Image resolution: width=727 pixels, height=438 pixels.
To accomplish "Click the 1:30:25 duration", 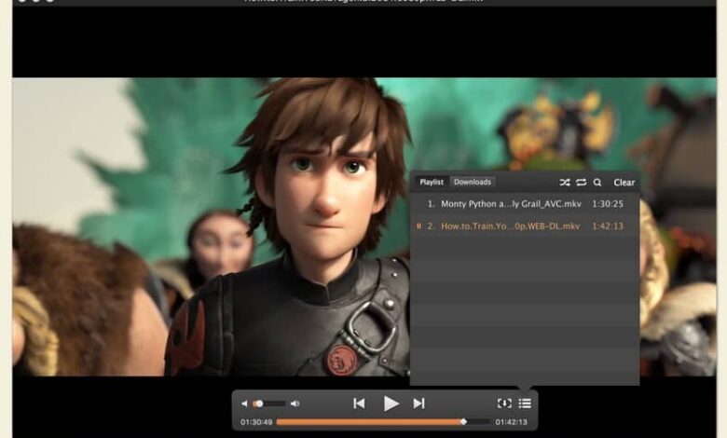I will tap(608, 204).
